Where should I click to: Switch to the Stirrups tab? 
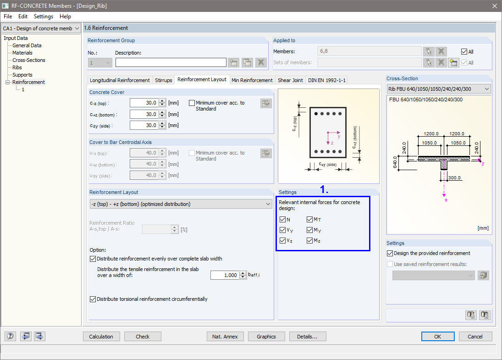(163, 80)
